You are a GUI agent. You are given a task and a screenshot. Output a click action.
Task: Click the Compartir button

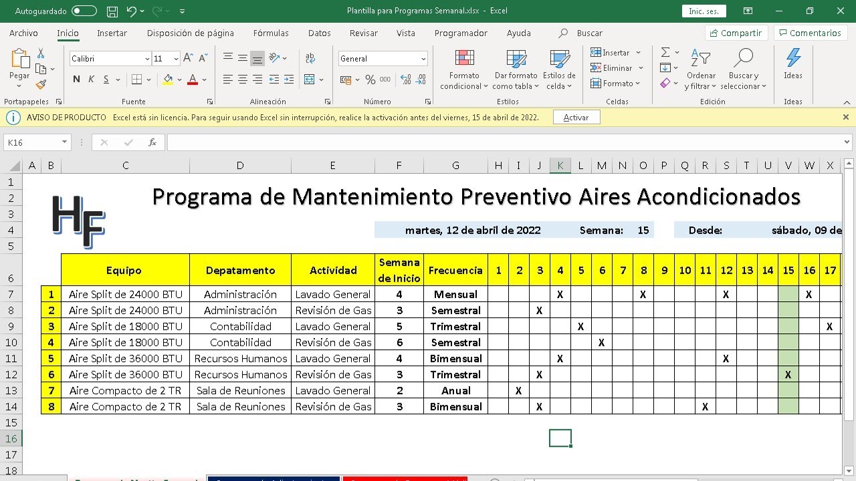[736, 33]
